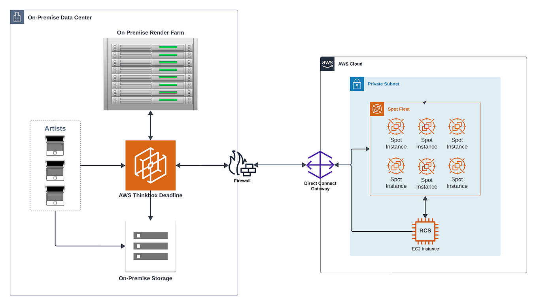Screen dimensions: 537x306
Task: Click the On-Premise Data Center building icon
Action: coord(17,17)
